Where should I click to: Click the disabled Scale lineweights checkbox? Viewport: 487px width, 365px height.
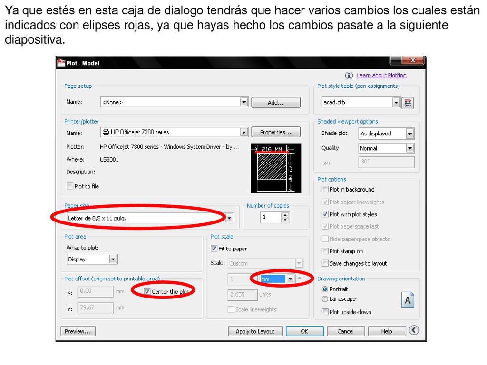coord(231,309)
